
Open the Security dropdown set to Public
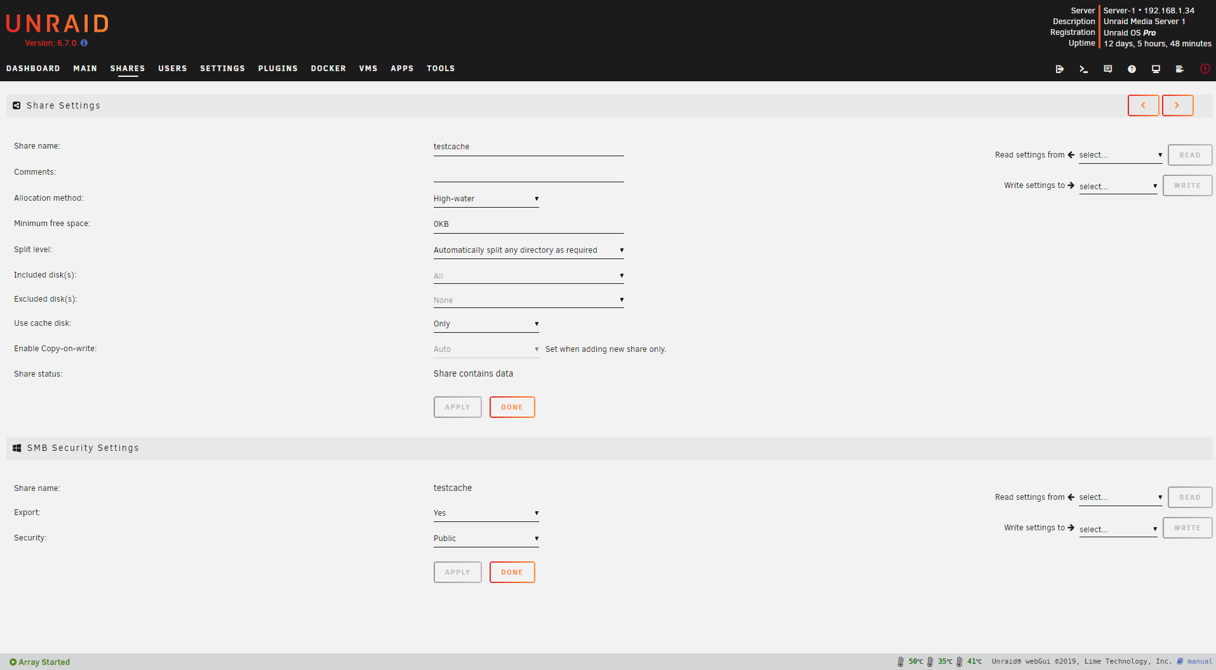486,538
